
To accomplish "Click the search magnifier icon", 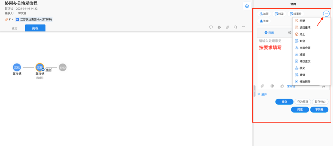I will click(x=235, y=27).
